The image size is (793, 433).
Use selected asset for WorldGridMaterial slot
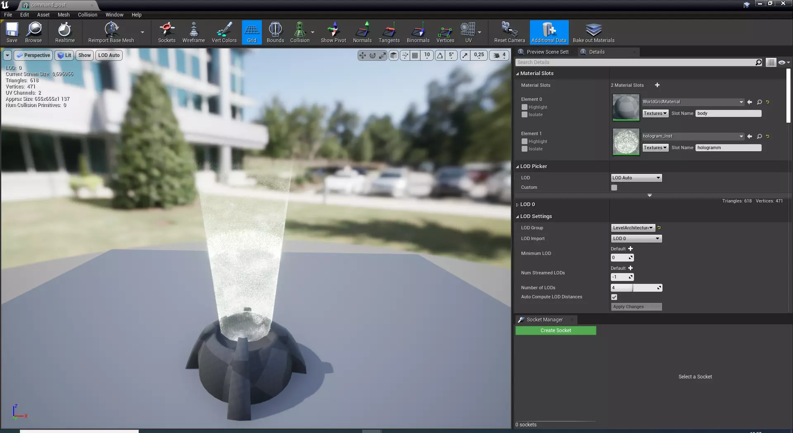750,102
